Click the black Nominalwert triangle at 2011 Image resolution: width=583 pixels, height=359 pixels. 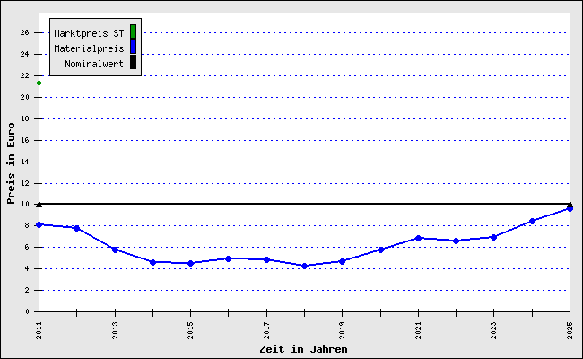[39, 205]
